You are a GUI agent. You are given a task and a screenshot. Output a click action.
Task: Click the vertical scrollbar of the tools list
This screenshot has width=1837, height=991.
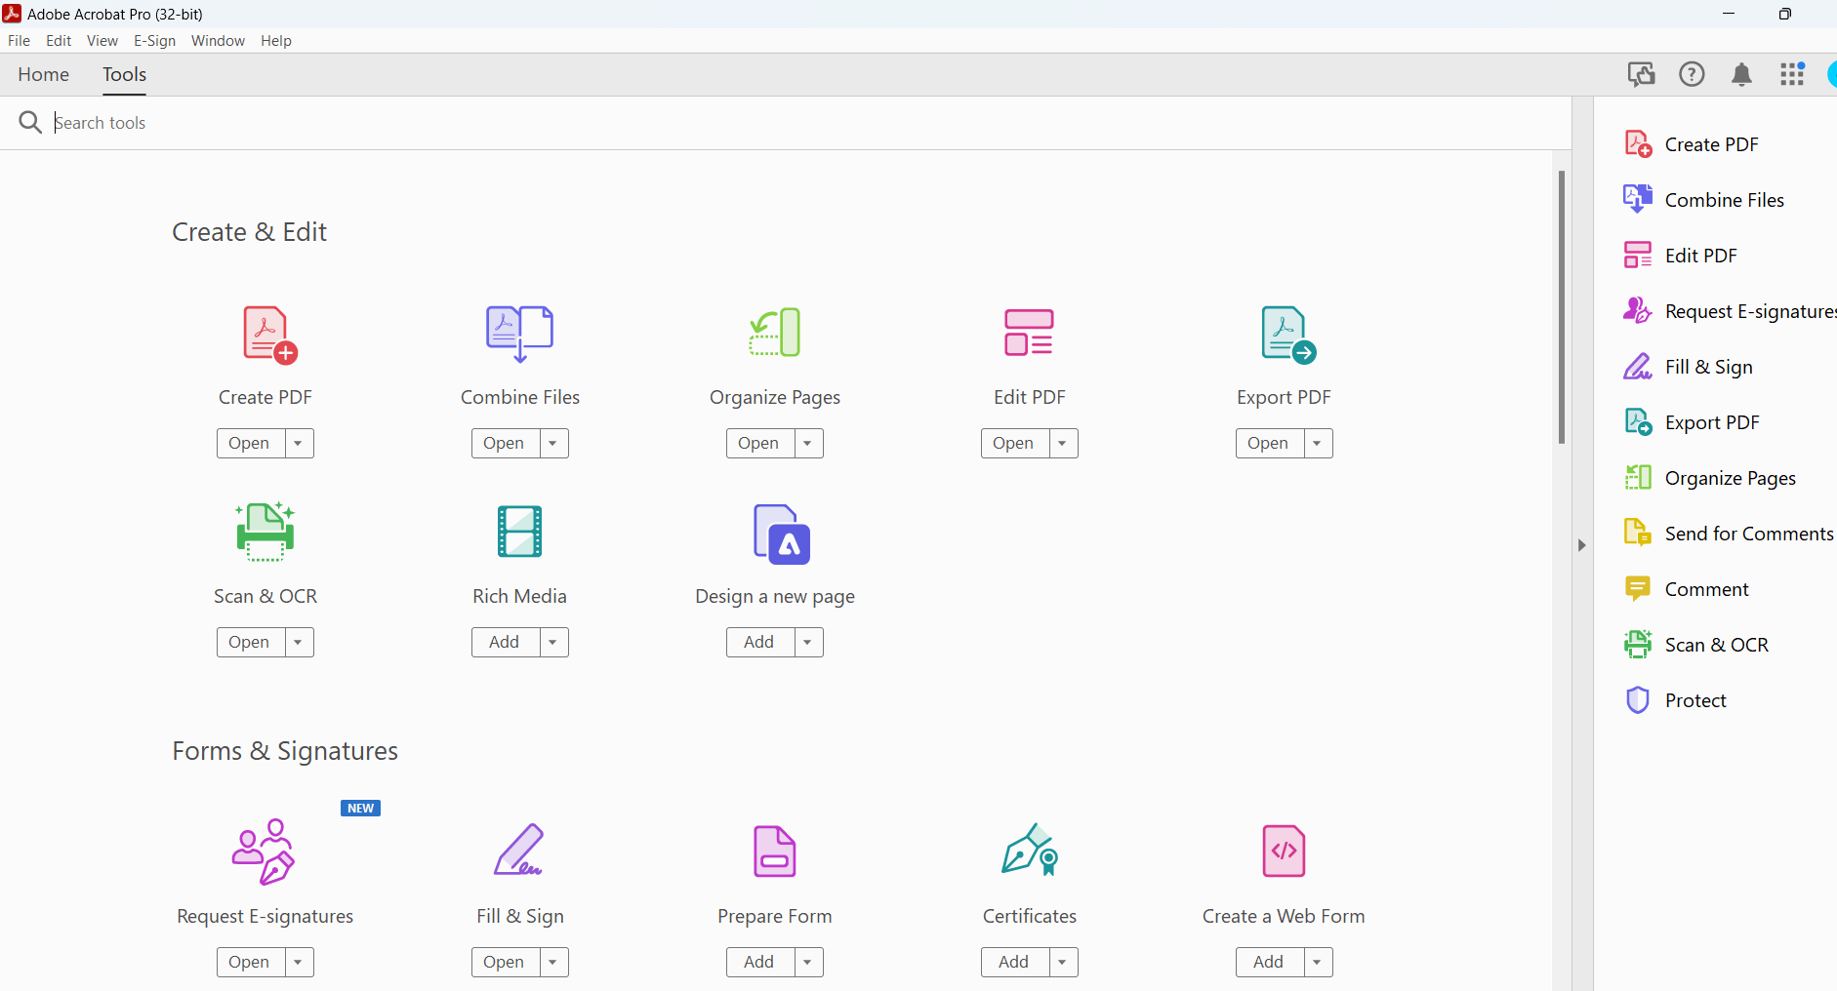[x=1562, y=307]
